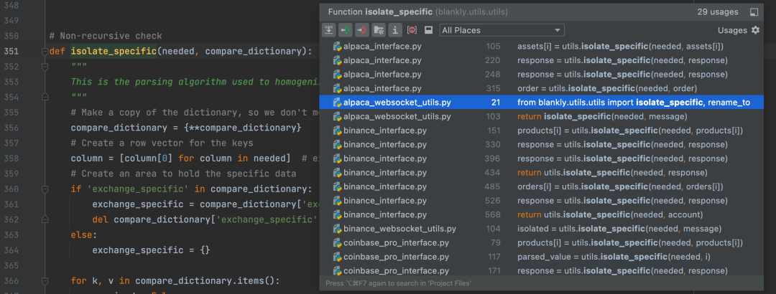Image resolution: width=776 pixels, height=294 pixels.
Task: Collapse the if block at line 360
Action: tap(45, 189)
